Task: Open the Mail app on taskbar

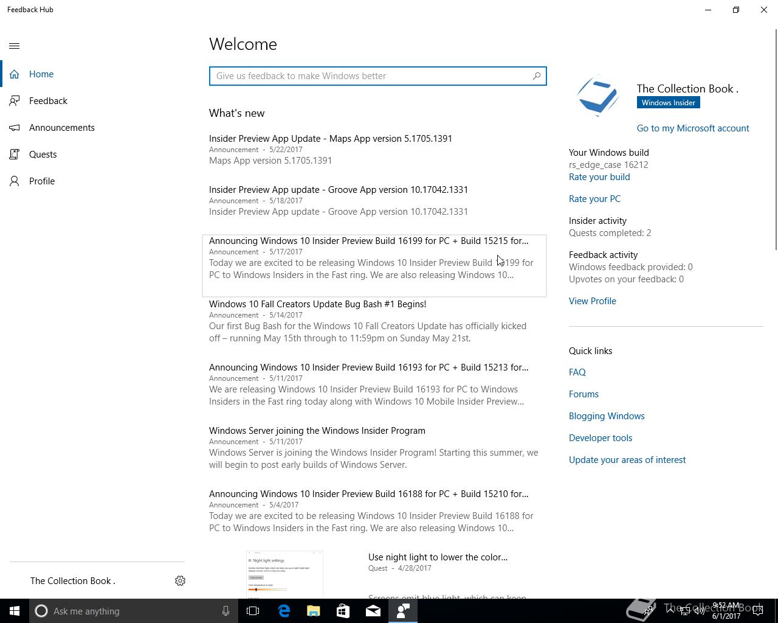Action: [x=373, y=611]
